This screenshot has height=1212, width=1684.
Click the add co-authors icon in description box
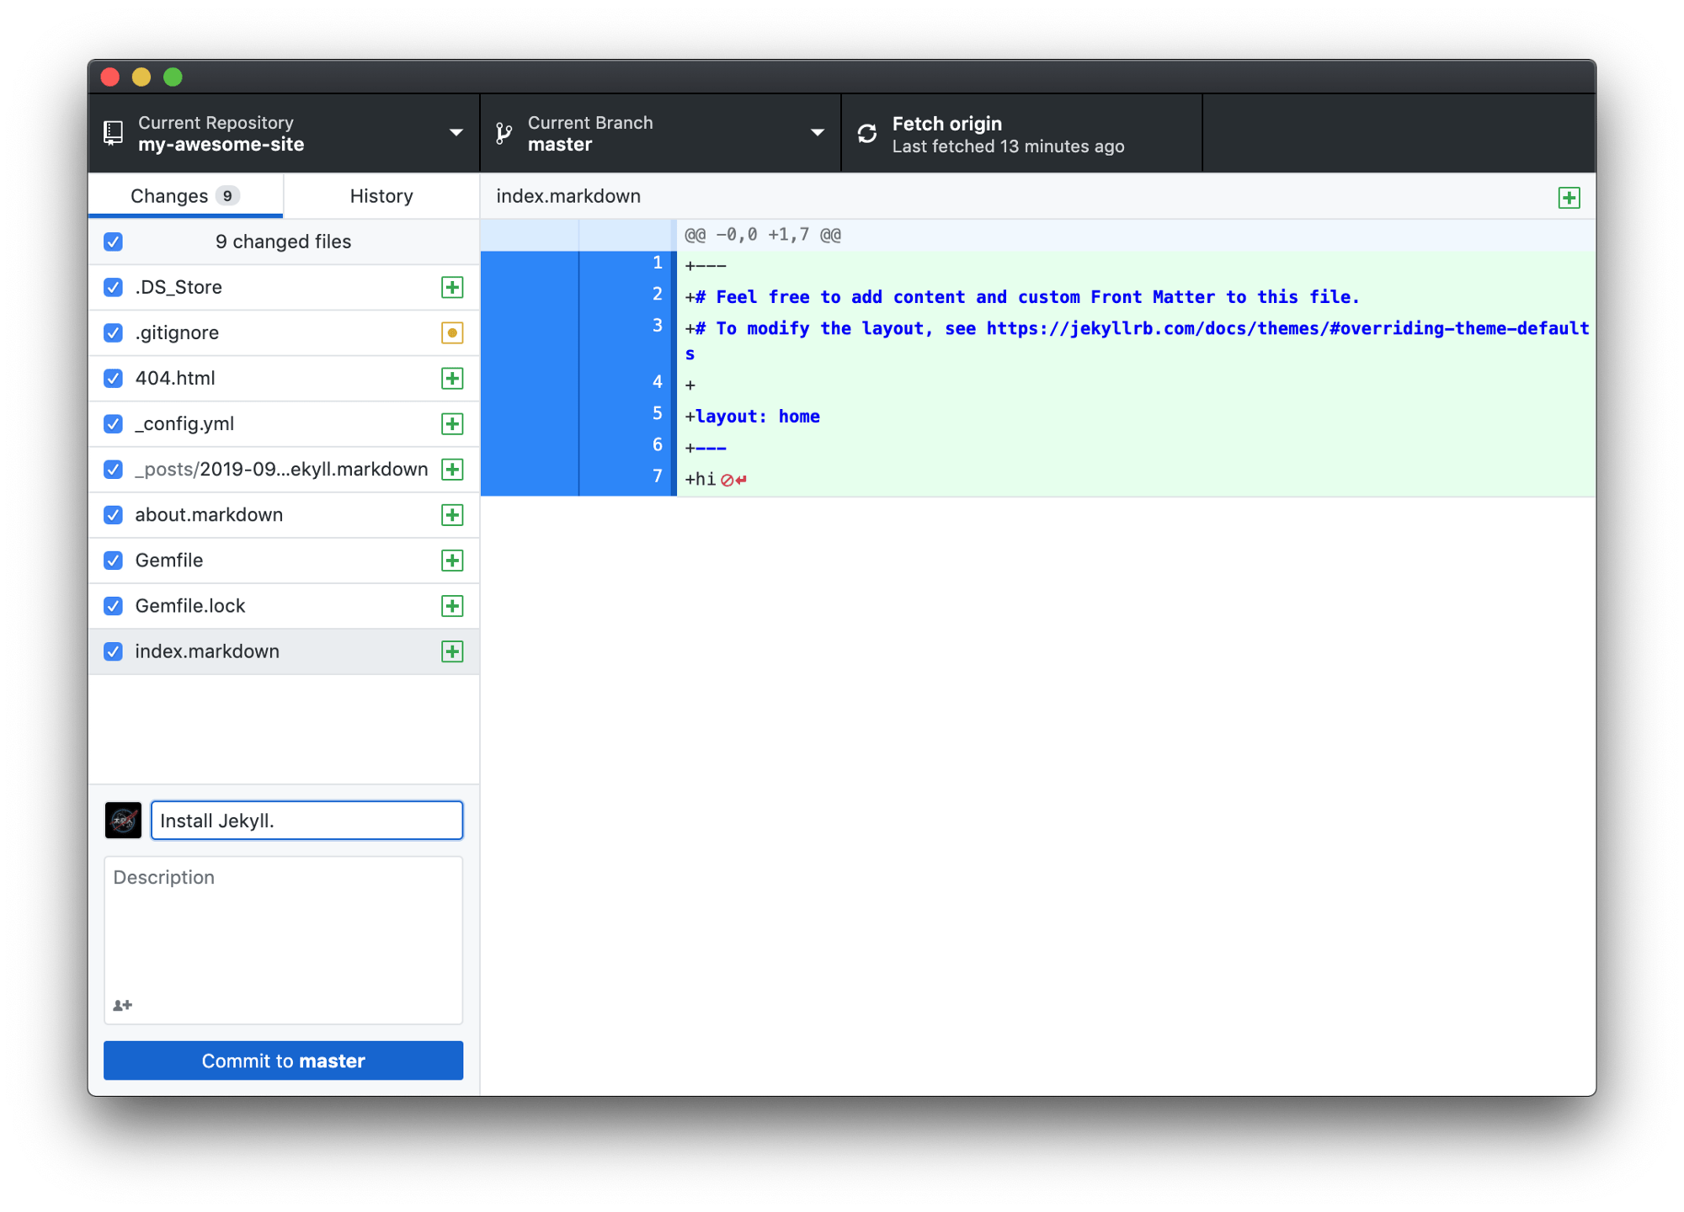[123, 1005]
